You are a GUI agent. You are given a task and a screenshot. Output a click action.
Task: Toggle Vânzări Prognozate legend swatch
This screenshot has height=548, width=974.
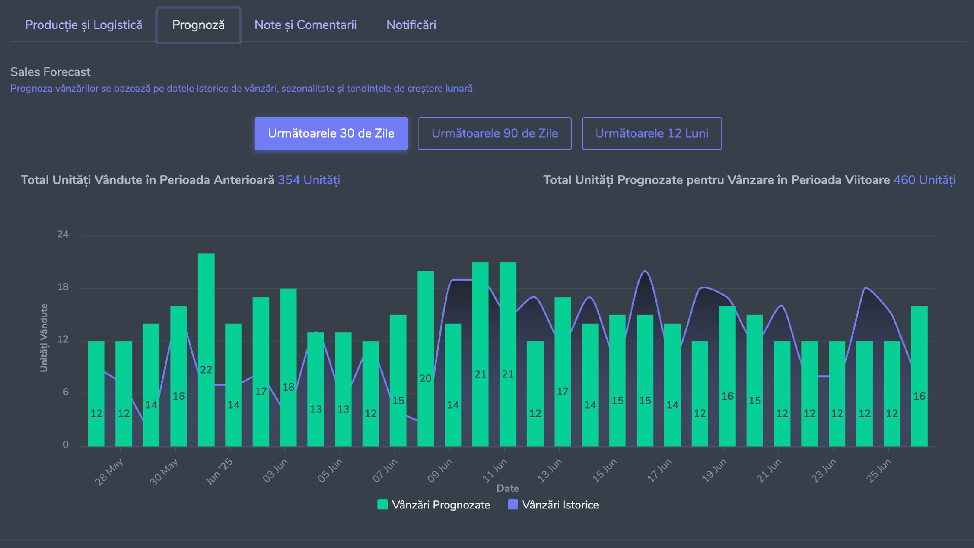[x=382, y=504]
